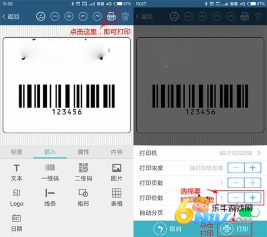Switch to the 内容 tab
267x237 pixels.
click(117, 152)
